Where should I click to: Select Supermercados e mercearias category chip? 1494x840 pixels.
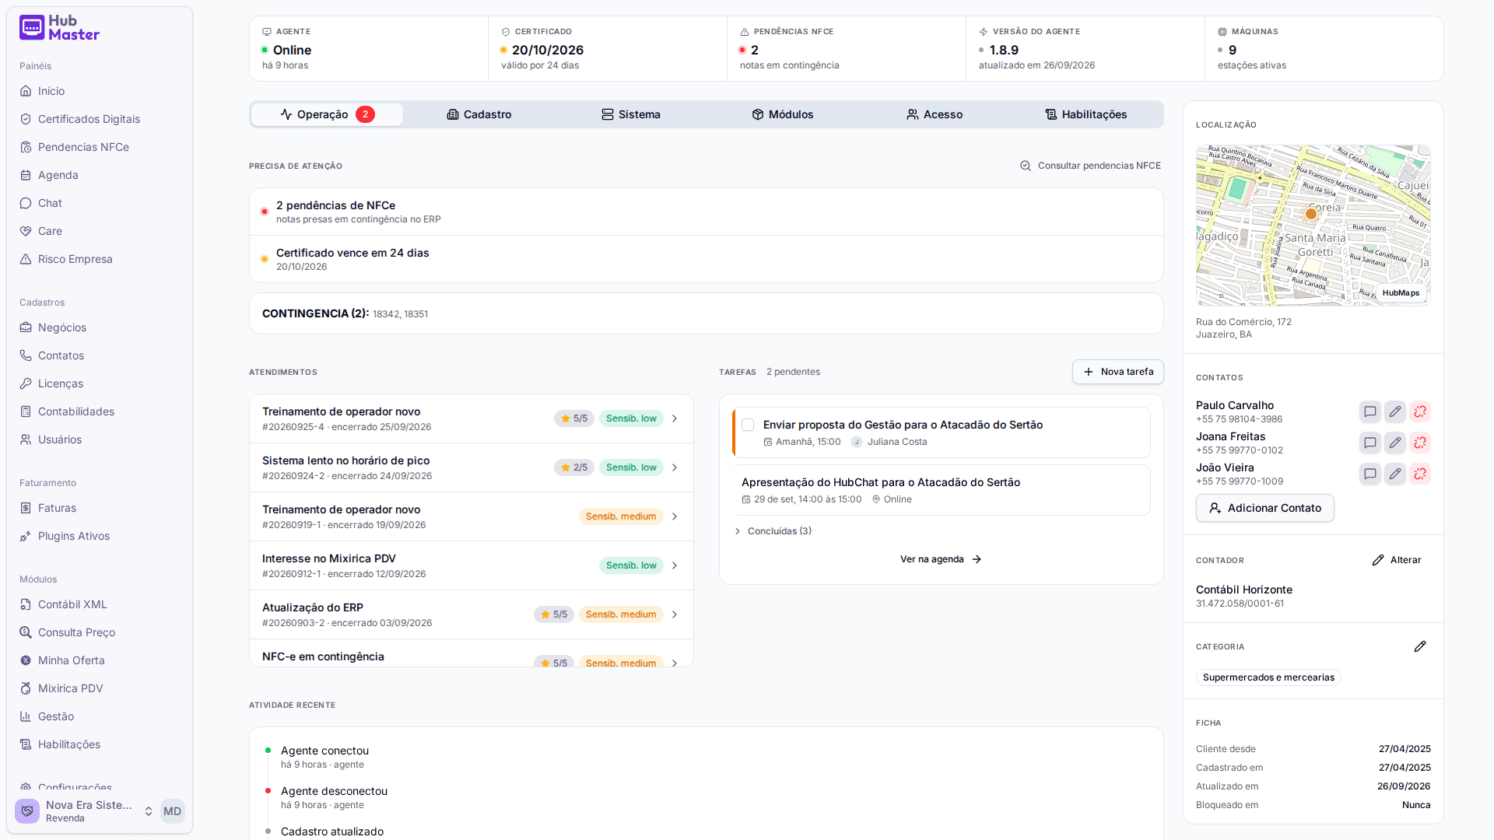1268,677
